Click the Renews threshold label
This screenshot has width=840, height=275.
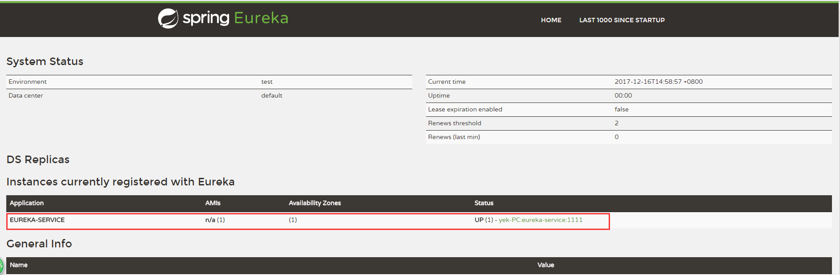pyautogui.click(x=455, y=123)
